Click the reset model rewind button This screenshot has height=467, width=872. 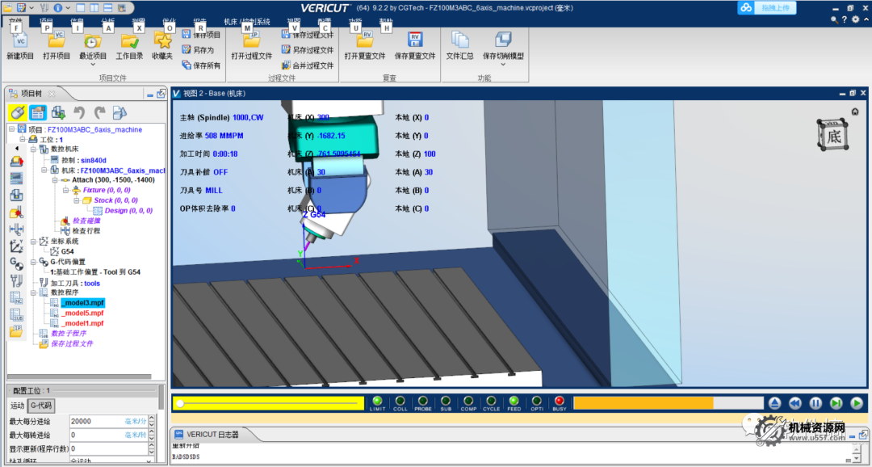[795, 402]
